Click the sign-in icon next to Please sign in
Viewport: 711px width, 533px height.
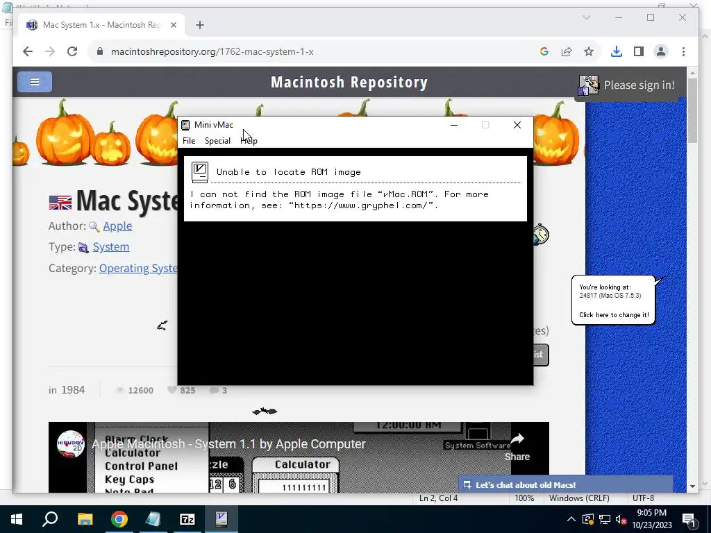click(588, 85)
